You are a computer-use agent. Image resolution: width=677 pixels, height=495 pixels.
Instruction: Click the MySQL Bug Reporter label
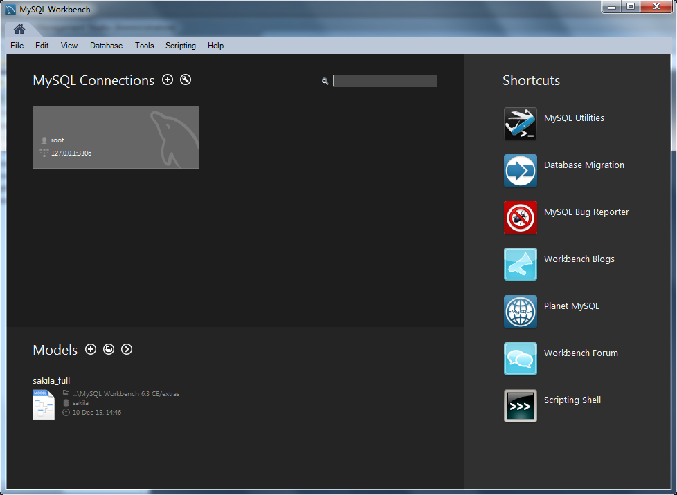tap(586, 212)
